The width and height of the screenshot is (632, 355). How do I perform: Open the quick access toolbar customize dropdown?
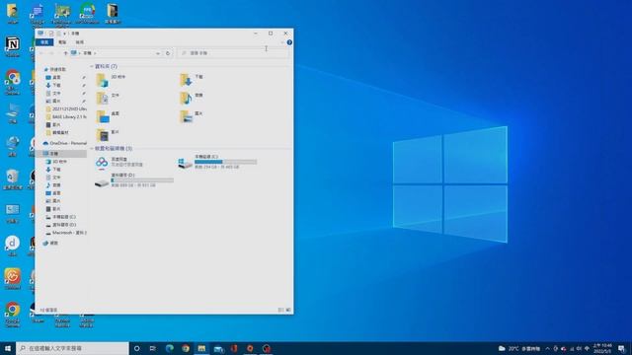pos(64,34)
